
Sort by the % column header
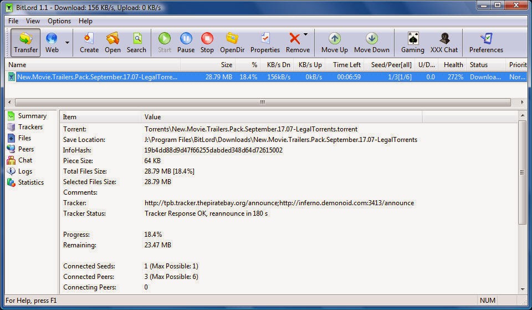click(248, 64)
